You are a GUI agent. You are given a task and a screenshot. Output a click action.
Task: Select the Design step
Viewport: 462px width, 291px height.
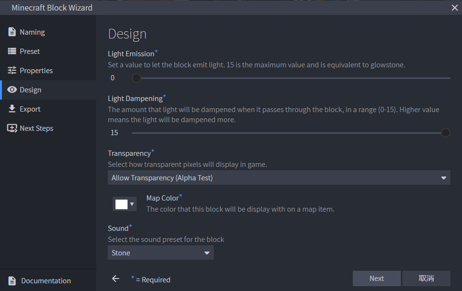click(x=48, y=90)
